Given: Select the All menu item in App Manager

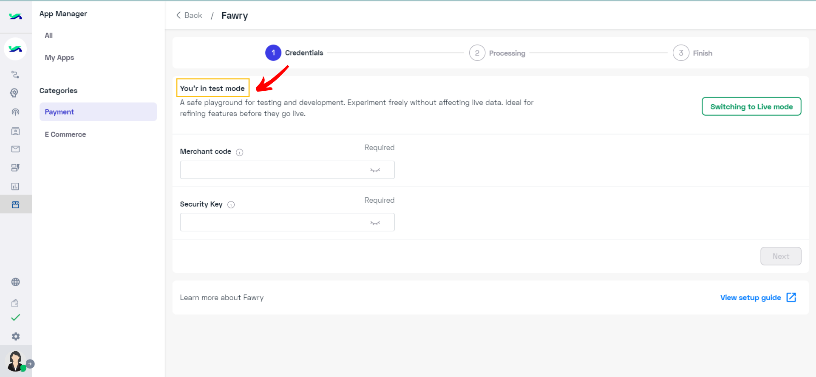Looking at the screenshot, I should click(49, 36).
